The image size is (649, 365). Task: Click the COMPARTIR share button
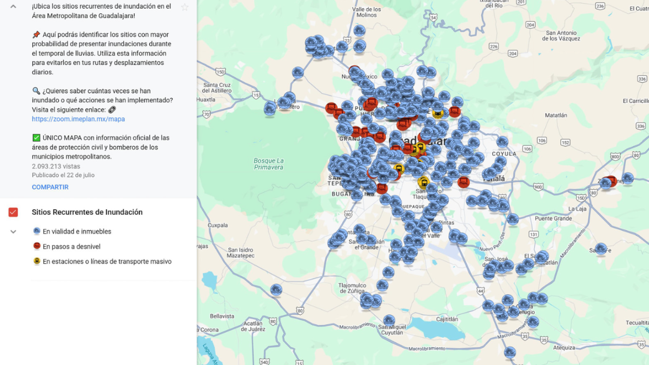50,187
